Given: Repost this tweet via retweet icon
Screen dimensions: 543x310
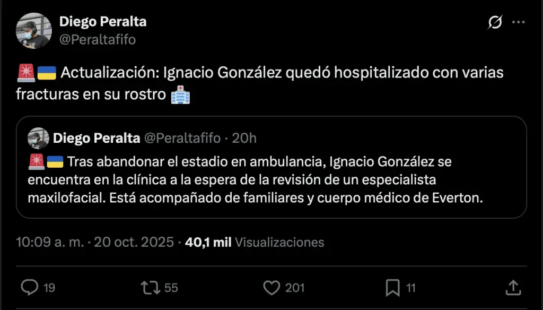Looking at the screenshot, I should click(x=150, y=287).
